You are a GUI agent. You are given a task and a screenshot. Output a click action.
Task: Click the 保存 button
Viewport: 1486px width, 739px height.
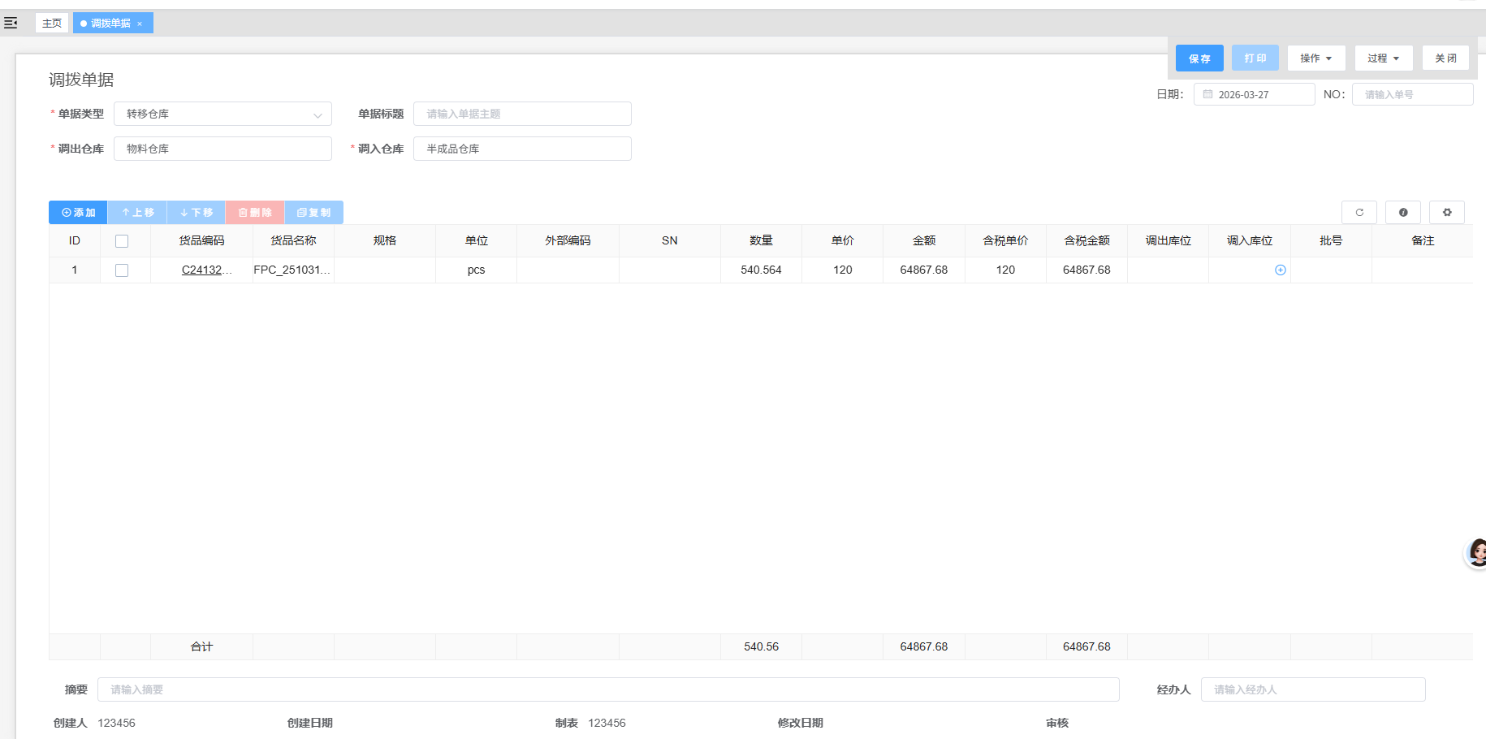(x=1199, y=58)
